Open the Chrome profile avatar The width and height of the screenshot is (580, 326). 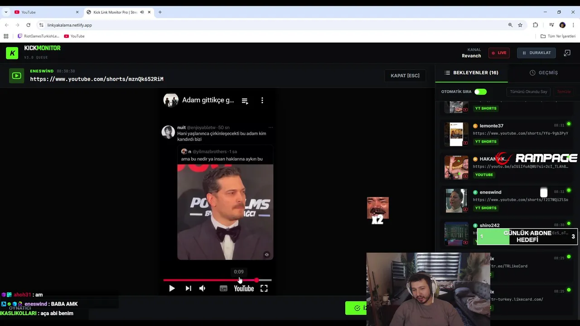coord(562,25)
